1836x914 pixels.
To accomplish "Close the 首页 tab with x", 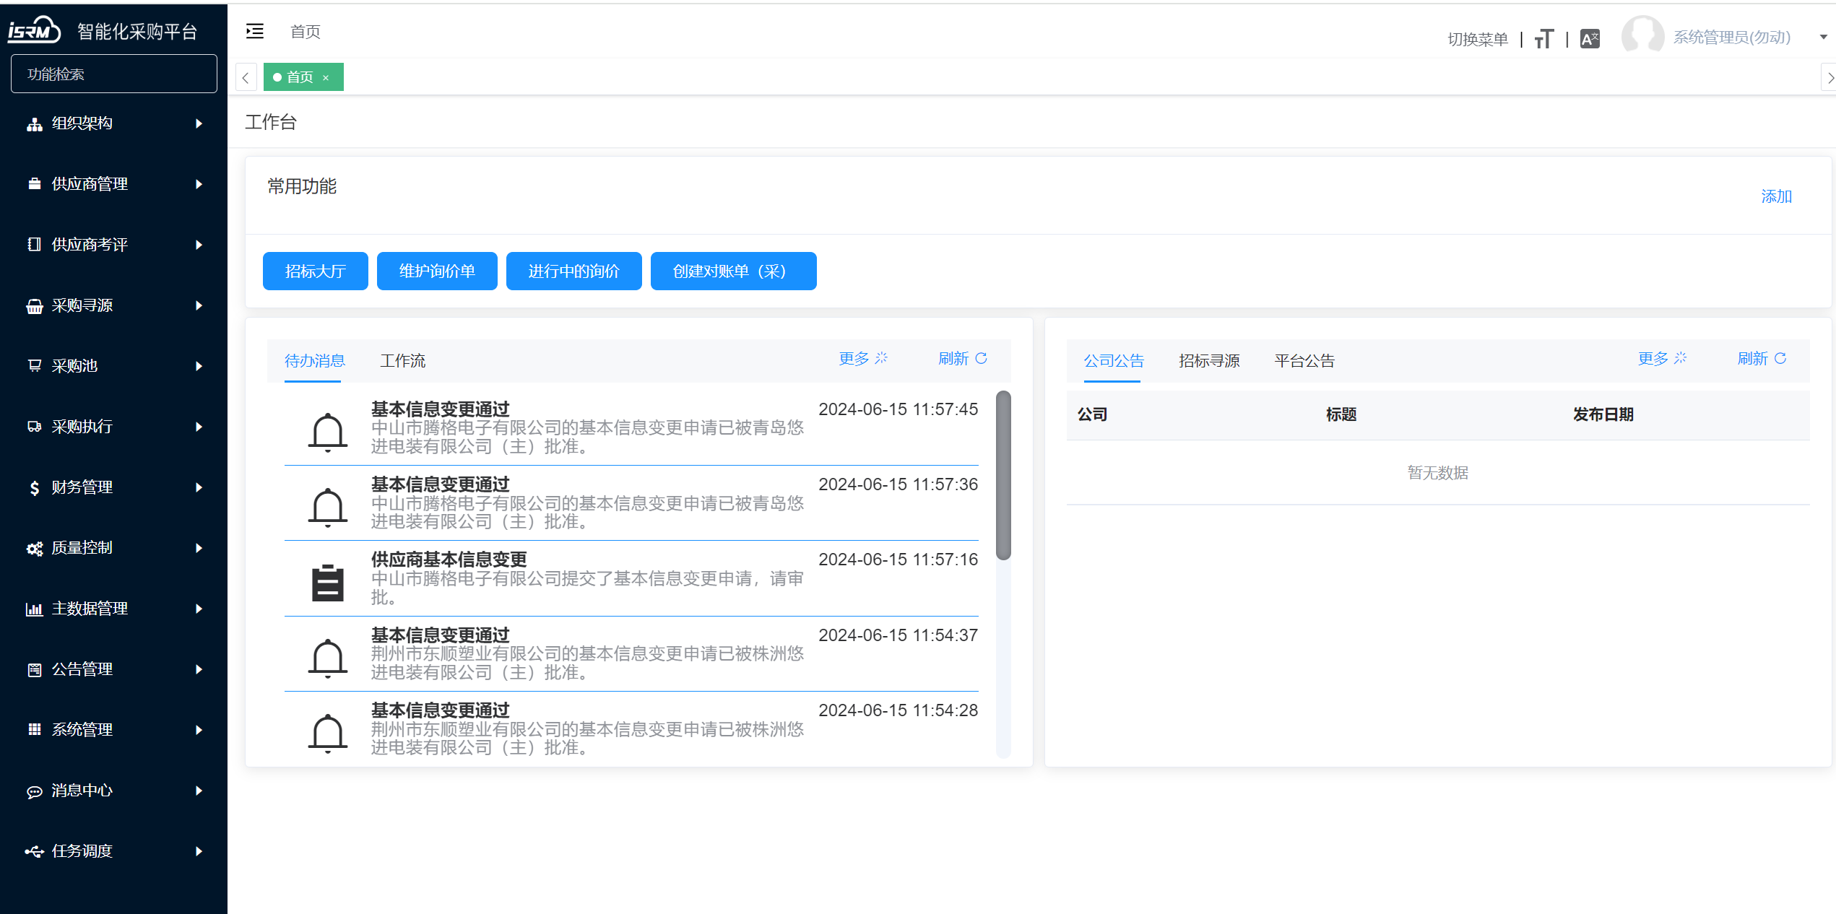I will coord(326,78).
